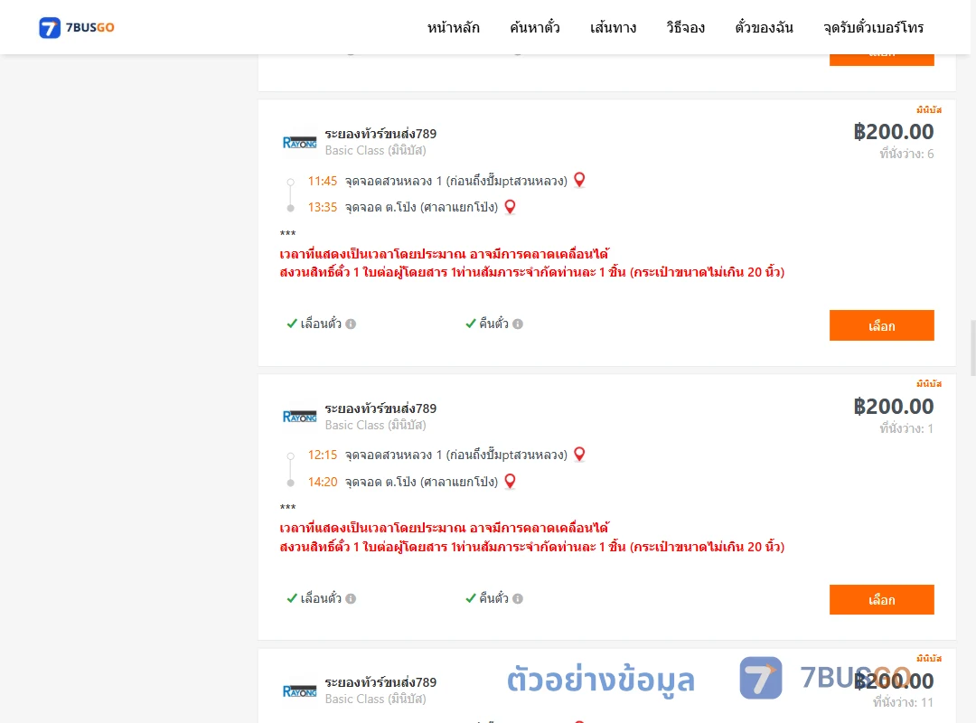976x723 pixels.
Task: Click เลื่อนตั๋ว label on 11:45 trip card
Action: pyautogui.click(x=321, y=324)
